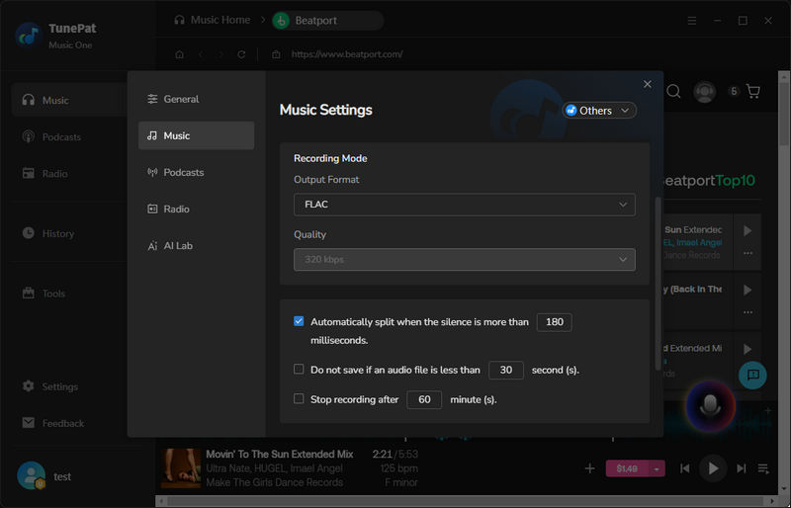Open the Beatport account avatar
Viewport: 791px width, 508px height.
point(705,92)
